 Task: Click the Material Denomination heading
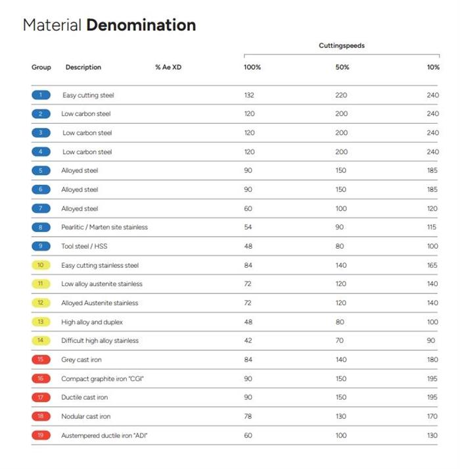(109, 26)
